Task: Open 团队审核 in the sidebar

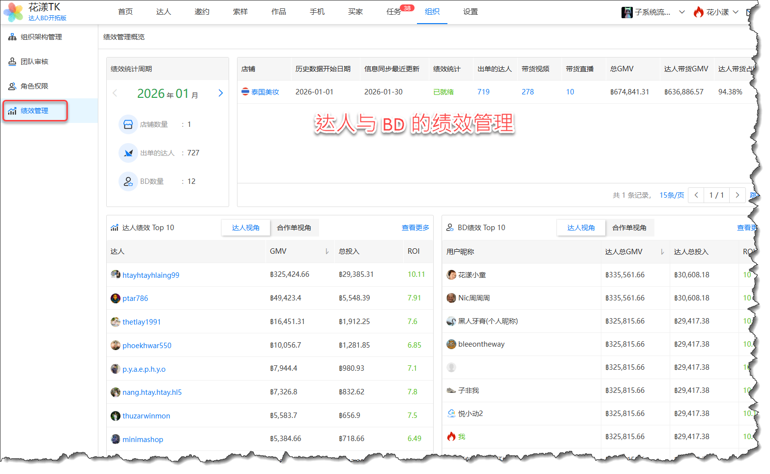Action: (34, 61)
